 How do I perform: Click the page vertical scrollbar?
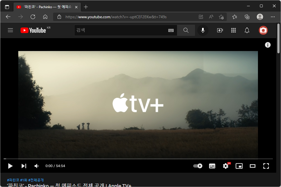278,38
